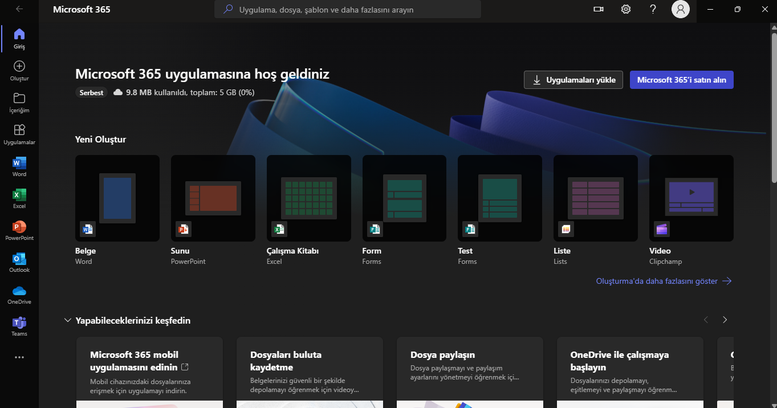Show next discover cards with right chevron

(725, 320)
